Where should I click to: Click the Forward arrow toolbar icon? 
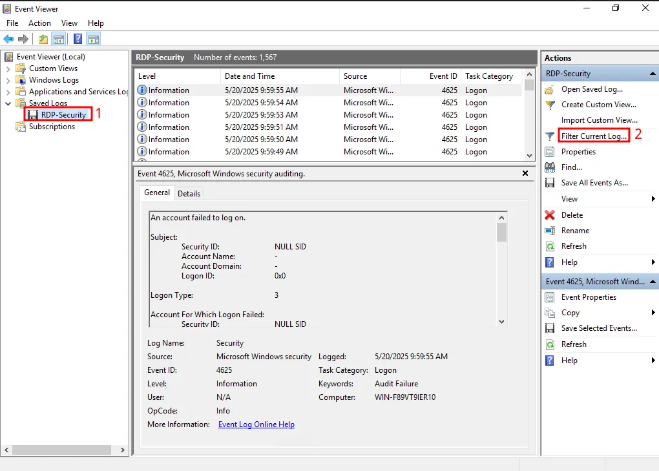coord(23,39)
